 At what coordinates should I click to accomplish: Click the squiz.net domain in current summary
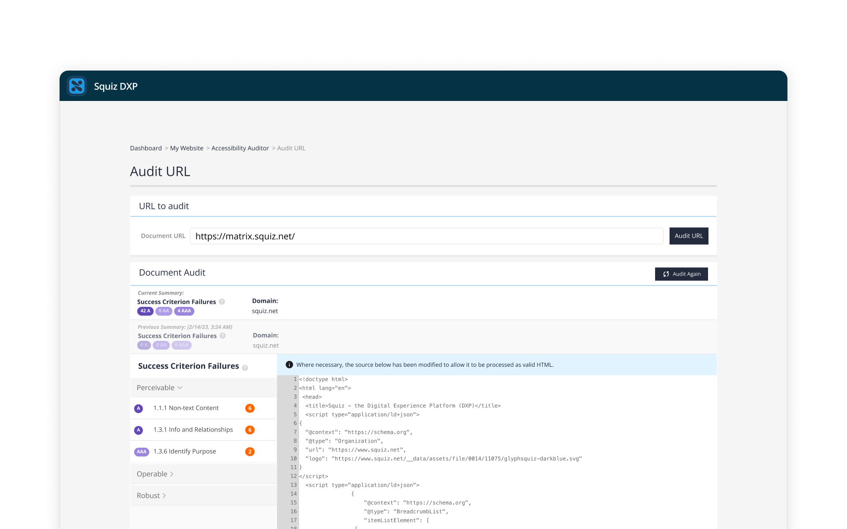265,311
